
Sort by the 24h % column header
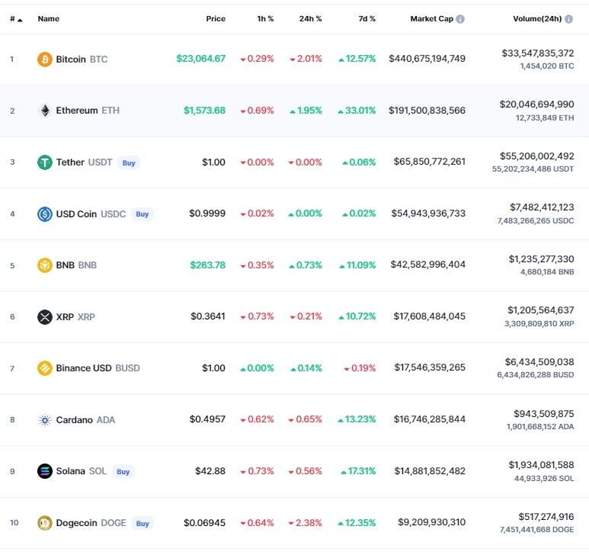coord(310,19)
